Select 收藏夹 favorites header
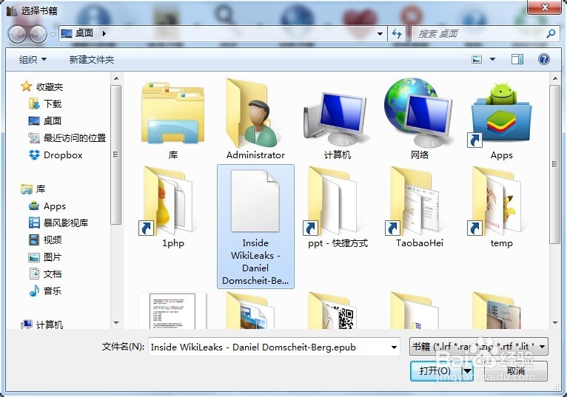 (x=42, y=86)
